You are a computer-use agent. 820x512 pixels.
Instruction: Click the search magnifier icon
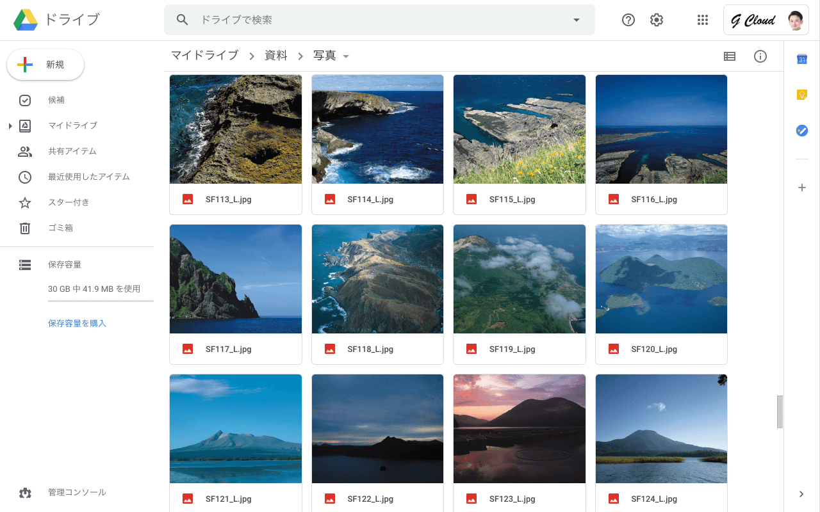pos(183,20)
